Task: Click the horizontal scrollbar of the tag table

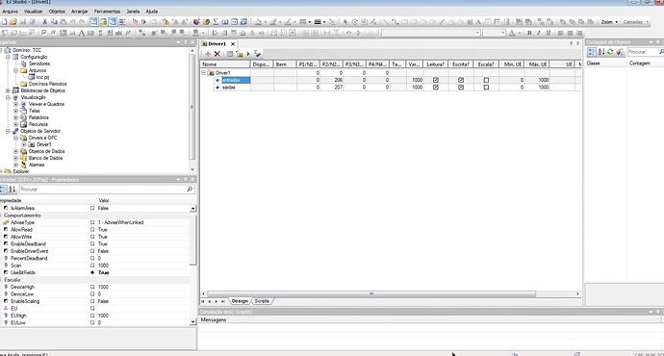Action: (x=371, y=293)
